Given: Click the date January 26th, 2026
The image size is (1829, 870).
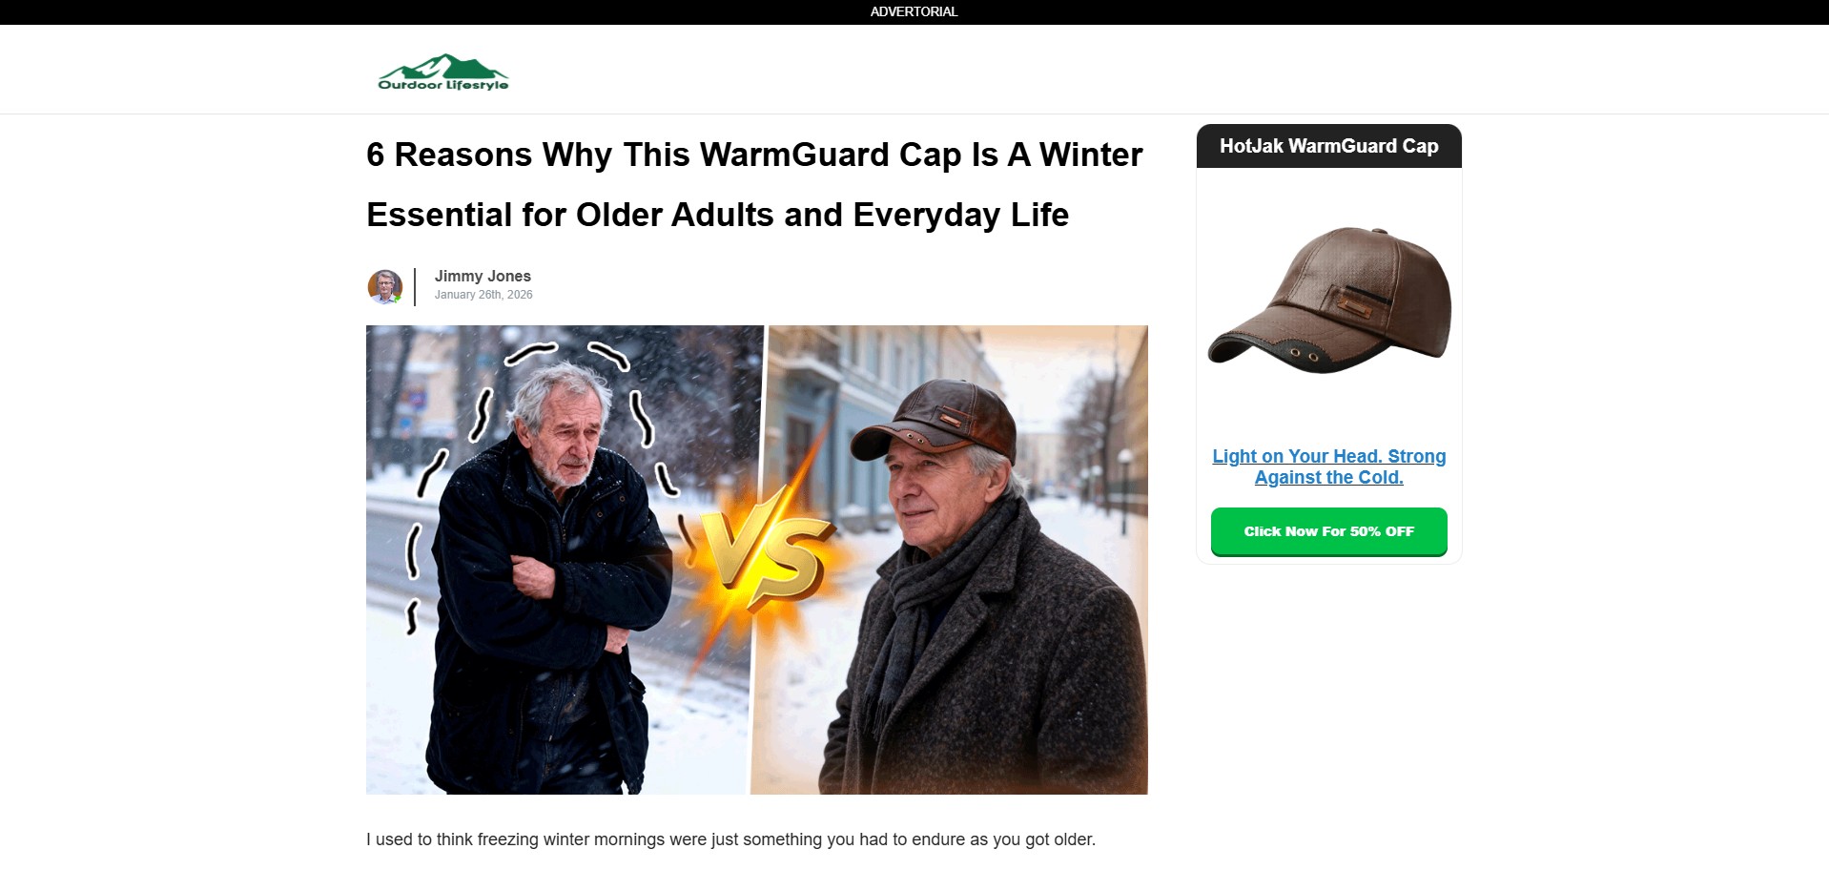Looking at the screenshot, I should tap(483, 295).
